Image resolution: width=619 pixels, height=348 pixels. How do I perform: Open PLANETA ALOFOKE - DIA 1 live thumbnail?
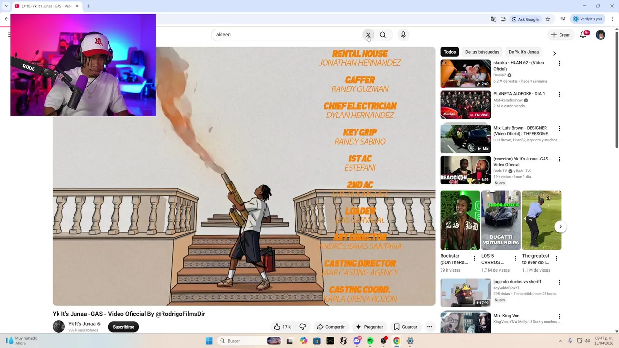click(465, 105)
